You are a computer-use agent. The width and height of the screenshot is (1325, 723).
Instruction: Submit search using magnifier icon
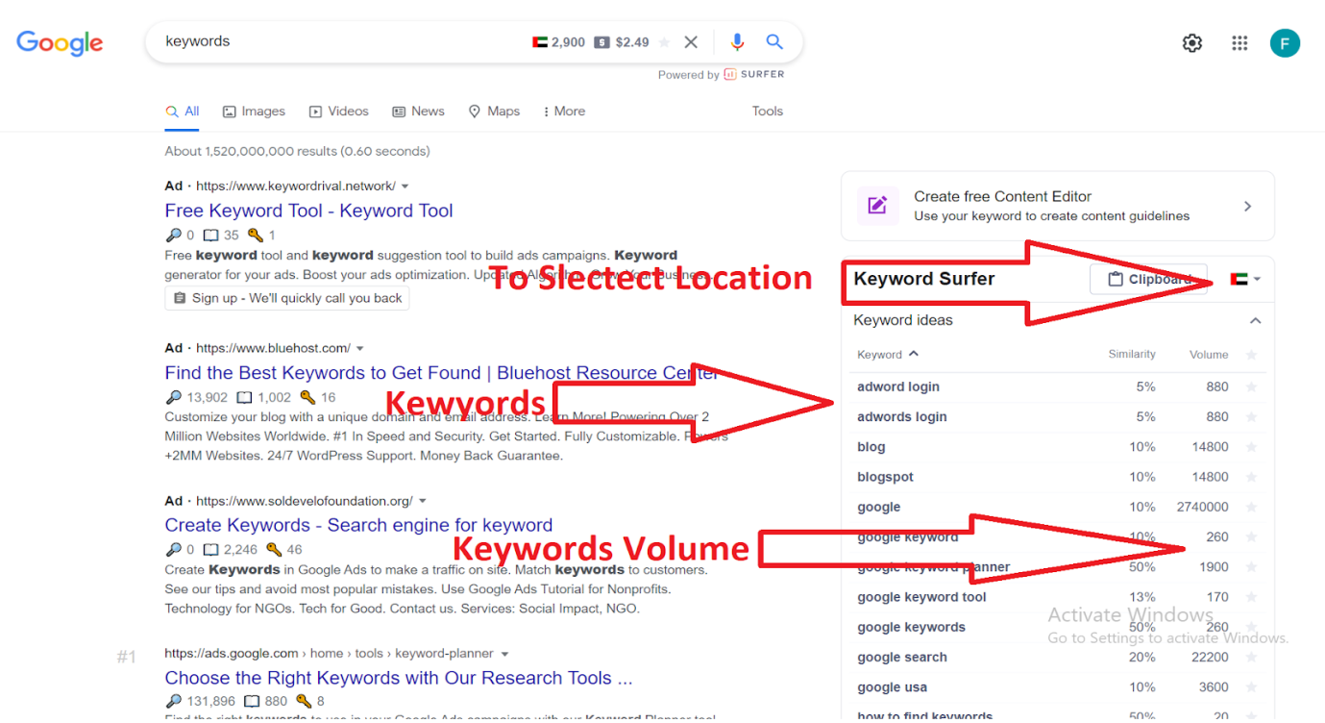[774, 42]
